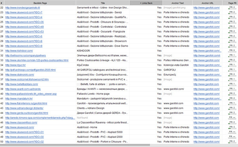Viewport: 238px width, 147px height.
Task: Select the 'KISHDOOR' title cell
Action: (x=83, y=51)
